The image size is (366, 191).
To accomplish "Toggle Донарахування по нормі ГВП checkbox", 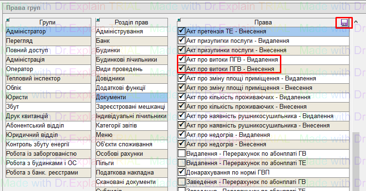I will (x=182, y=172).
